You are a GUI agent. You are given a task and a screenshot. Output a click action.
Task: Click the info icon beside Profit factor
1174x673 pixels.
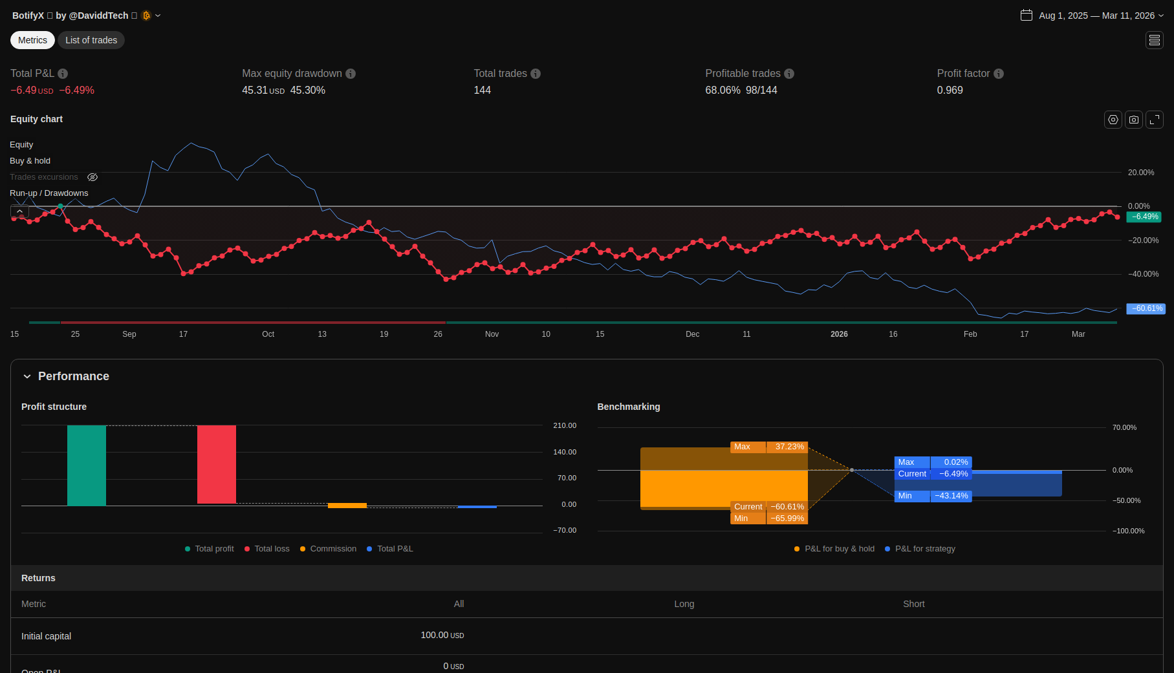click(x=999, y=74)
